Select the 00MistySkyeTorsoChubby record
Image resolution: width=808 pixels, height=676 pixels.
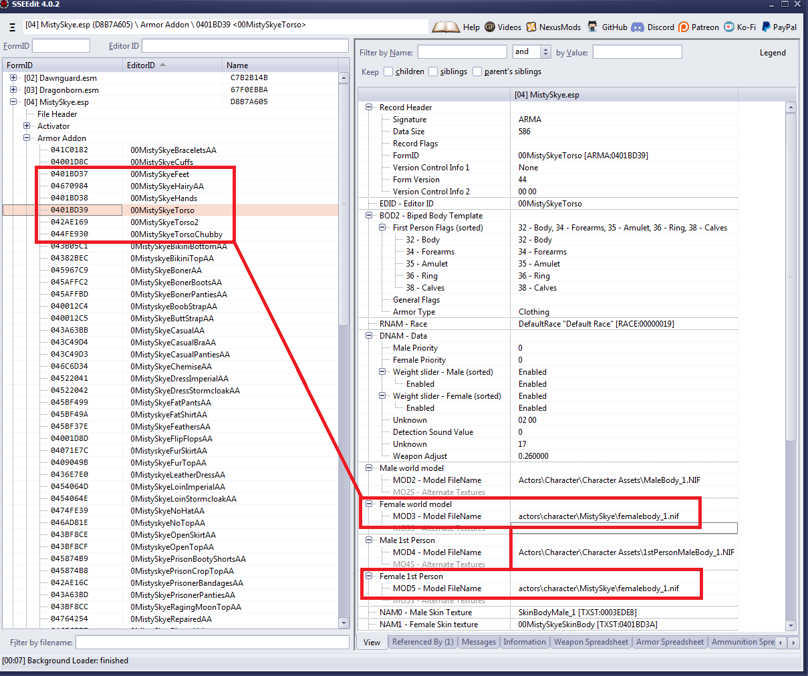tap(176, 234)
